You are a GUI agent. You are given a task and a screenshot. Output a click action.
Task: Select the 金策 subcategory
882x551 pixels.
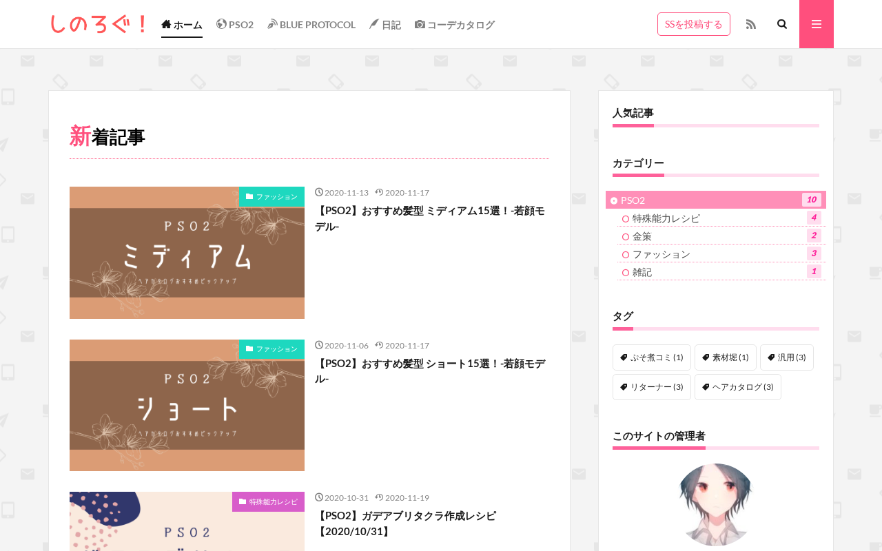tap(721, 236)
